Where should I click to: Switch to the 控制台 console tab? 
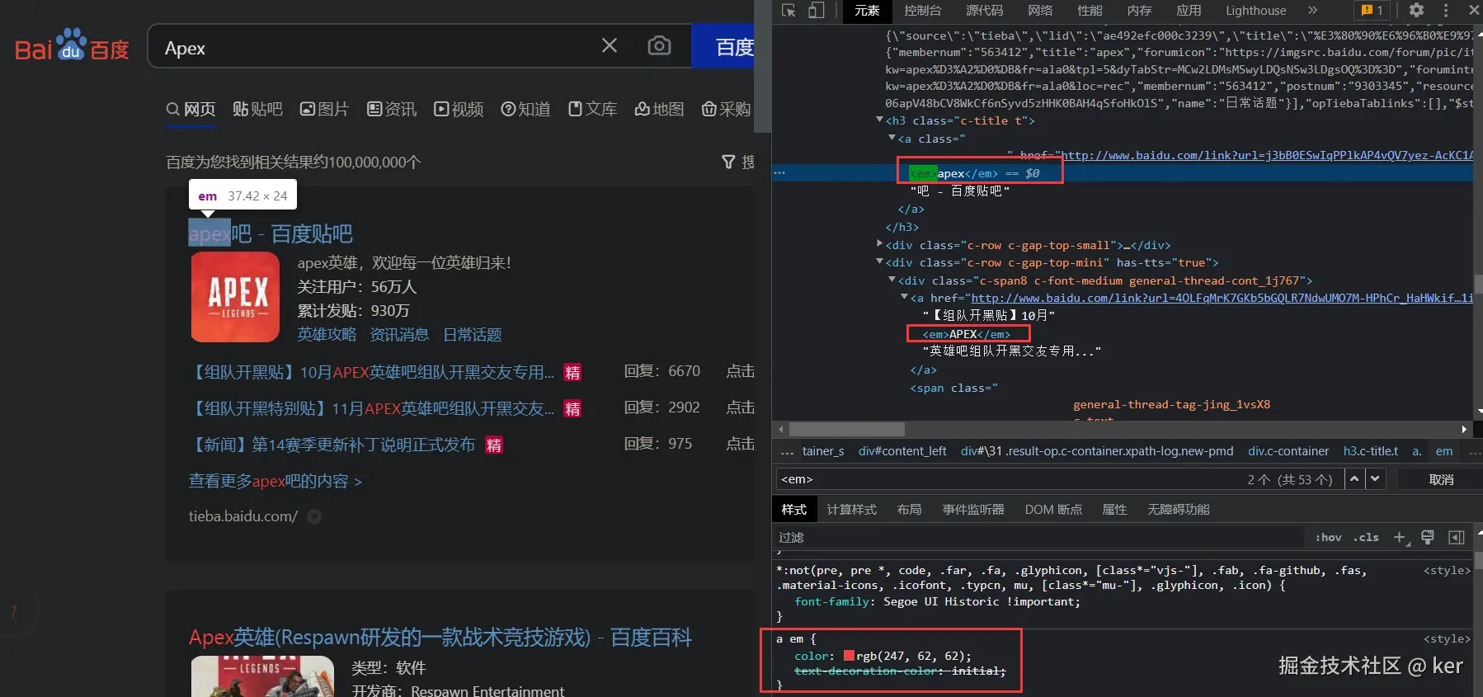pyautogui.click(x=922, y=11)
